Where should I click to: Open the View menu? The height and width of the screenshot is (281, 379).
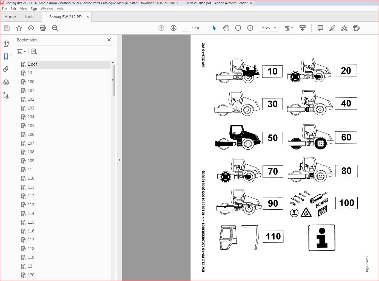click(24, 9)
